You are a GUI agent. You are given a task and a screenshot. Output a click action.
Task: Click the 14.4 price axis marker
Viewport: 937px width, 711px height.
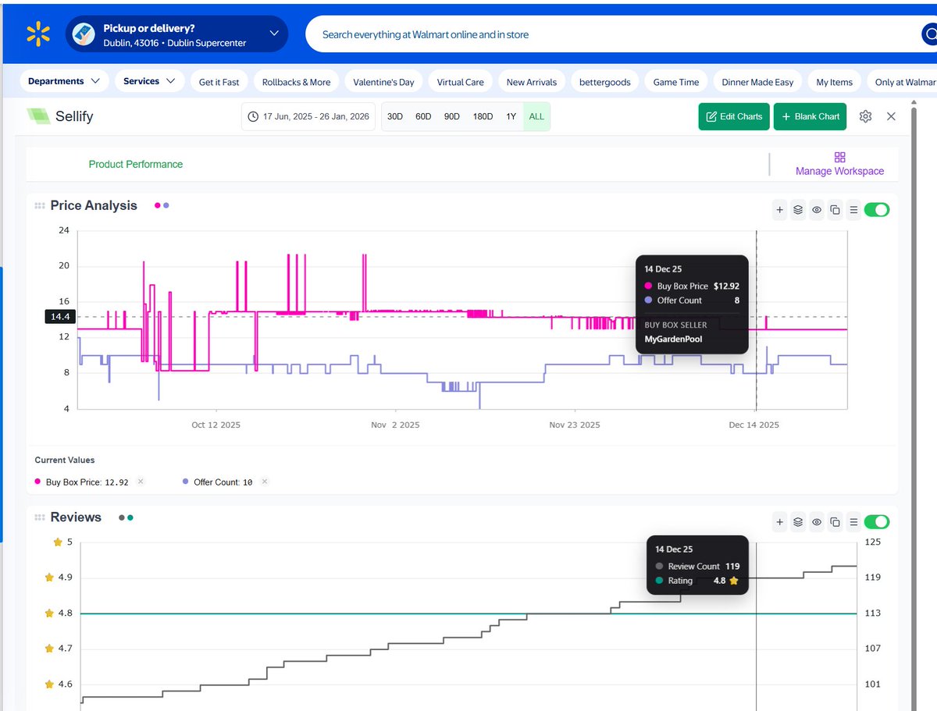click(x=59, y=317)
